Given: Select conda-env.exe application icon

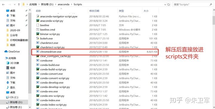Looking at the screenshot, I should point(38,91).
